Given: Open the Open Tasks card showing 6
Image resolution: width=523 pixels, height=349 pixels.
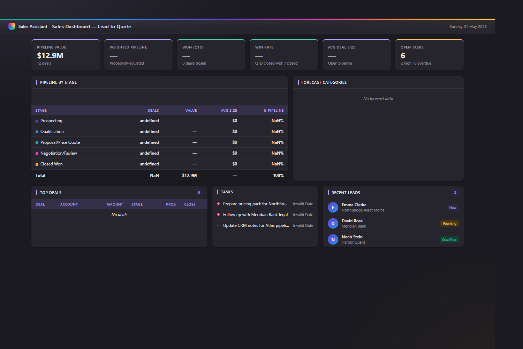Looking at the screenshot, I should click(x=429, y=55).
